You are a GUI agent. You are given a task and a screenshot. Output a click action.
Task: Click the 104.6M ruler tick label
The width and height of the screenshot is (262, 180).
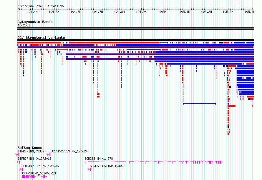pyautogui.click(x=76, y=12)
